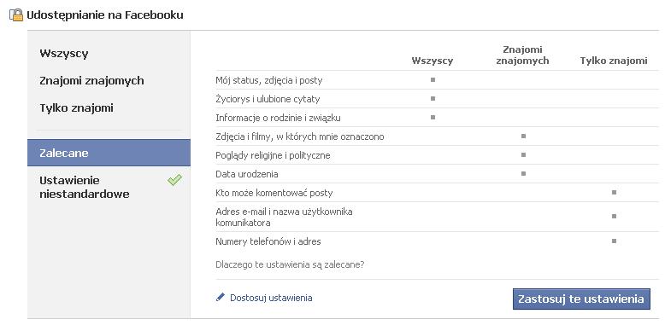Click the Wszyscy dot for Życiorys i ulubione cytaty
The width and height of the screenshot is (665, 325).
point(433,99)
